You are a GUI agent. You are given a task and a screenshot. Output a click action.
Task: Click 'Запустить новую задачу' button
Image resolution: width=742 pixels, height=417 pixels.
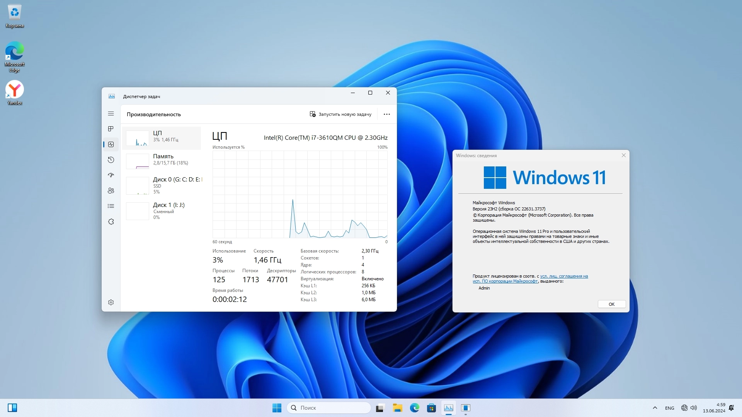[340, 114]
